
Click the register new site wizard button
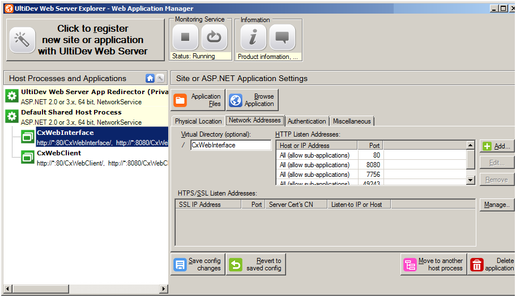click(85, 40)
